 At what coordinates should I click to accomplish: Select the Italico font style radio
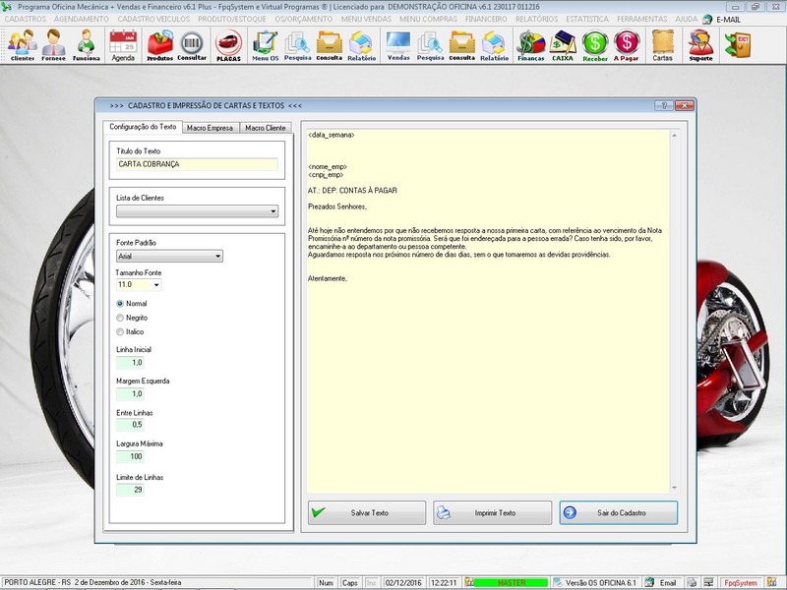[x=120, y=331]
